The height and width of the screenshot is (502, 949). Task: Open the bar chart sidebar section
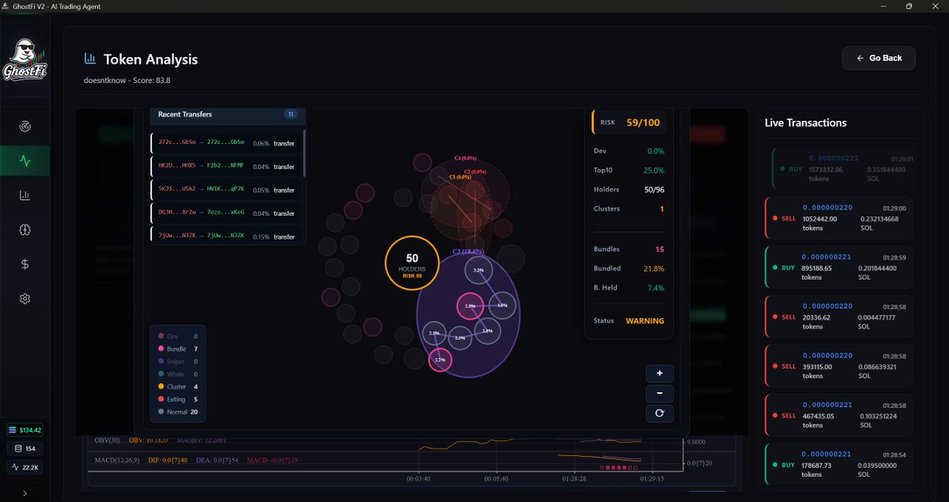(25, 195)
